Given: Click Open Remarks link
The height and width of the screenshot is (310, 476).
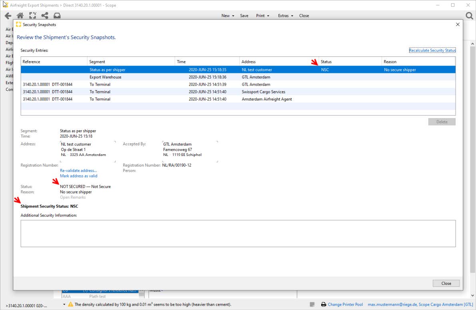Looking at the screenshot, I should (x=73, y=197).
